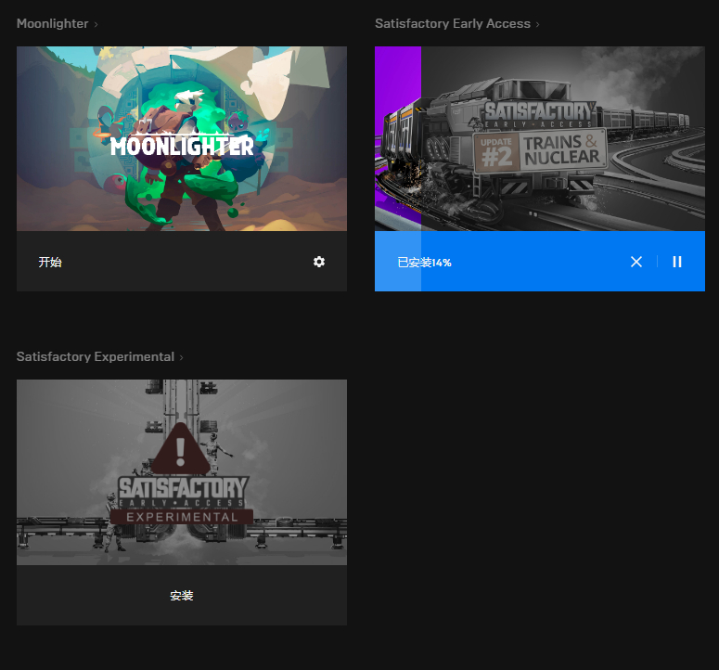Cancel the Satisfactory Early Access installation
Viewport: 719px width, 670px height.
point(636,262)
